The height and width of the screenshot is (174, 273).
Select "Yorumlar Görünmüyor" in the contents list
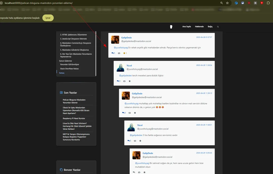(x=70, y=64)
